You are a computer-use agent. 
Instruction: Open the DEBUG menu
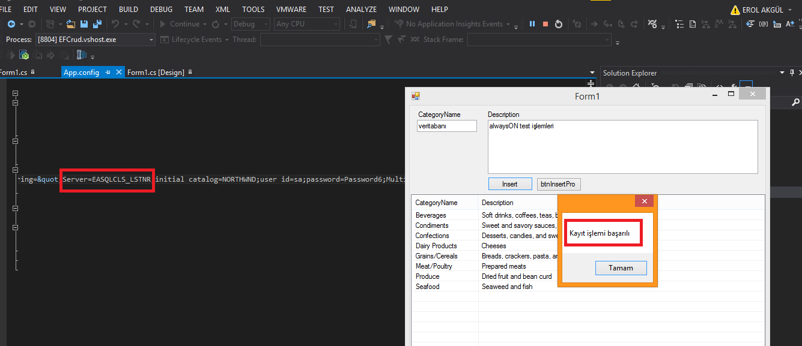pyautogui.click(x=160, y=10)
